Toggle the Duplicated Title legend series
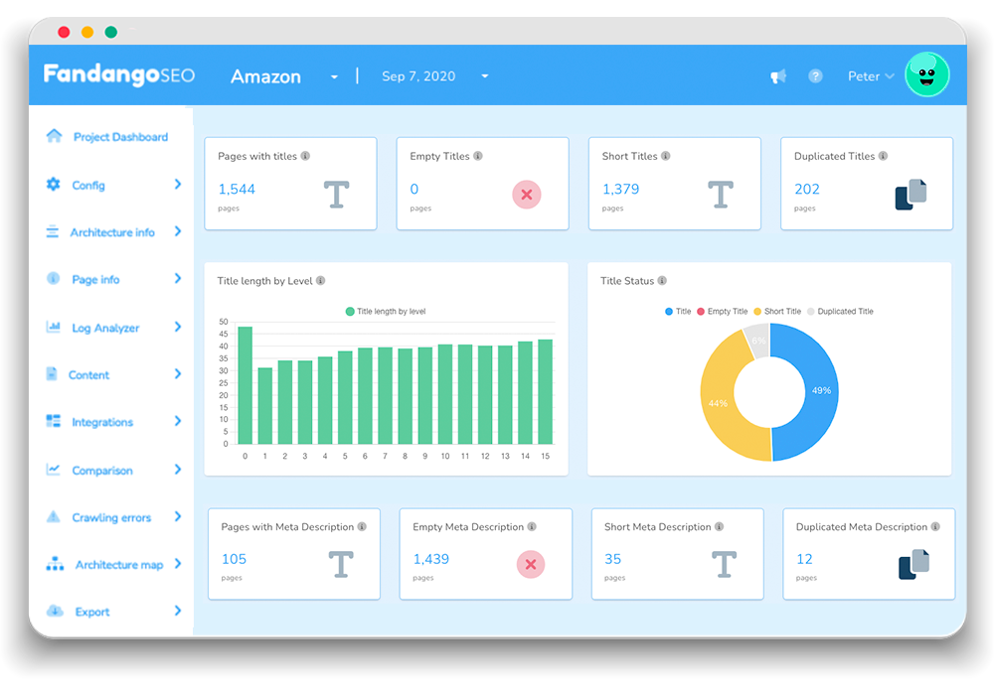Viewport: 994px width, 695px height. point(840,312)
